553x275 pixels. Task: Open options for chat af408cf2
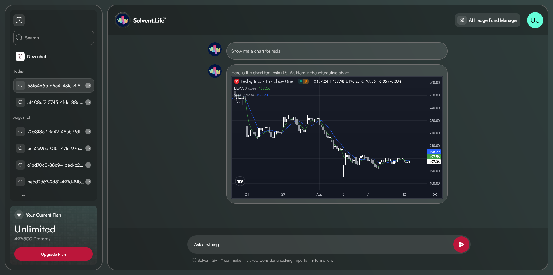(88, 102)
